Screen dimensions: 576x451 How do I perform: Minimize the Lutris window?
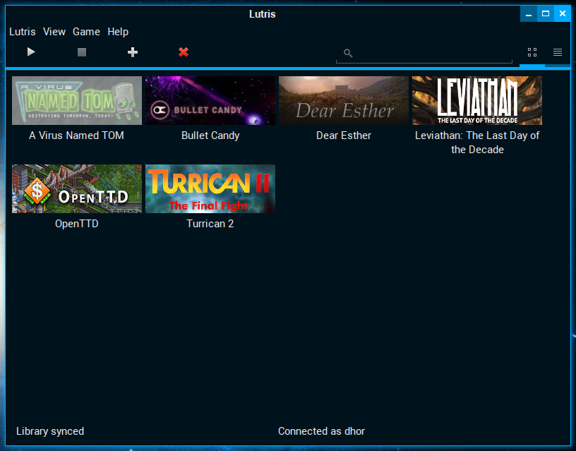coord(529,14)
